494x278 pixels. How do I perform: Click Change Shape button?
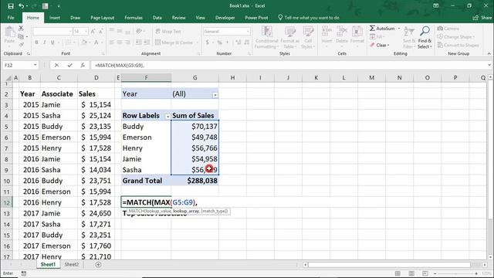pos(455,37)
